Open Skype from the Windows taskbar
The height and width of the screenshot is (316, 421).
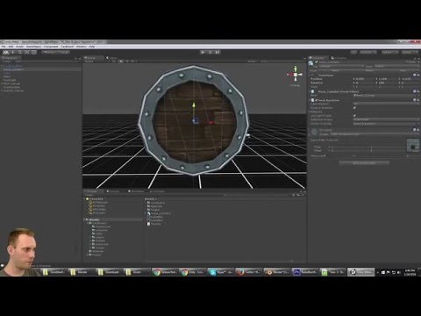220,272
